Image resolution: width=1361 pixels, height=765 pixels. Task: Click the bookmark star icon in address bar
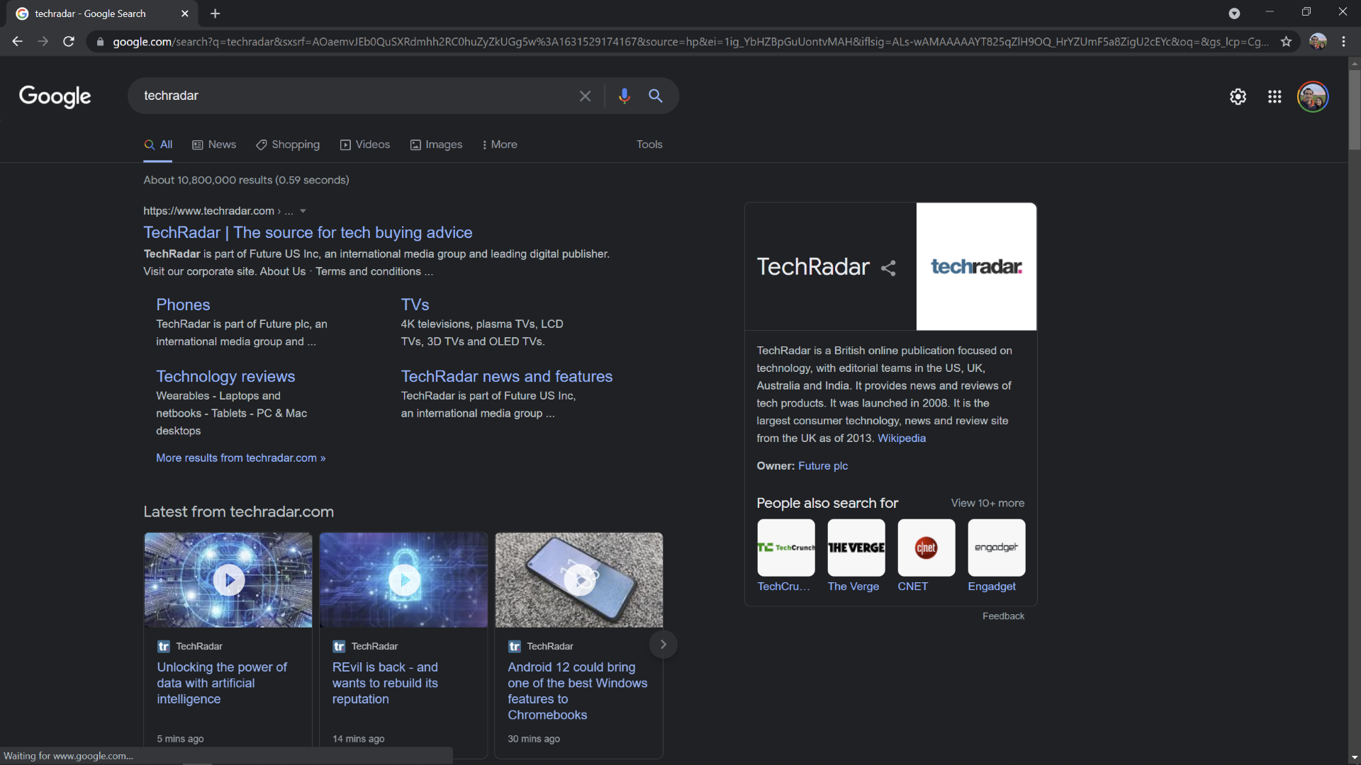(1287, 41)
